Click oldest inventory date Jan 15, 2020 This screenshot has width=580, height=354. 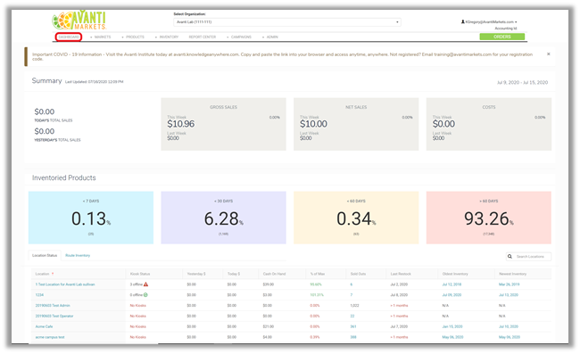(452, 326)
